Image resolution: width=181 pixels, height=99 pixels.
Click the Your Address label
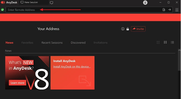point(48,29)
